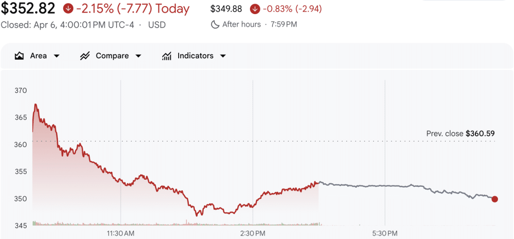Open the Area dropdown arrow
Screen dimensions: 514x239
point(56,56)
